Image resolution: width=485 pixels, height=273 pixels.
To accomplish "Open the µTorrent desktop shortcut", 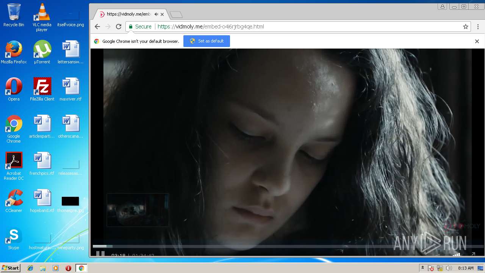I will (x=42, y=52).
